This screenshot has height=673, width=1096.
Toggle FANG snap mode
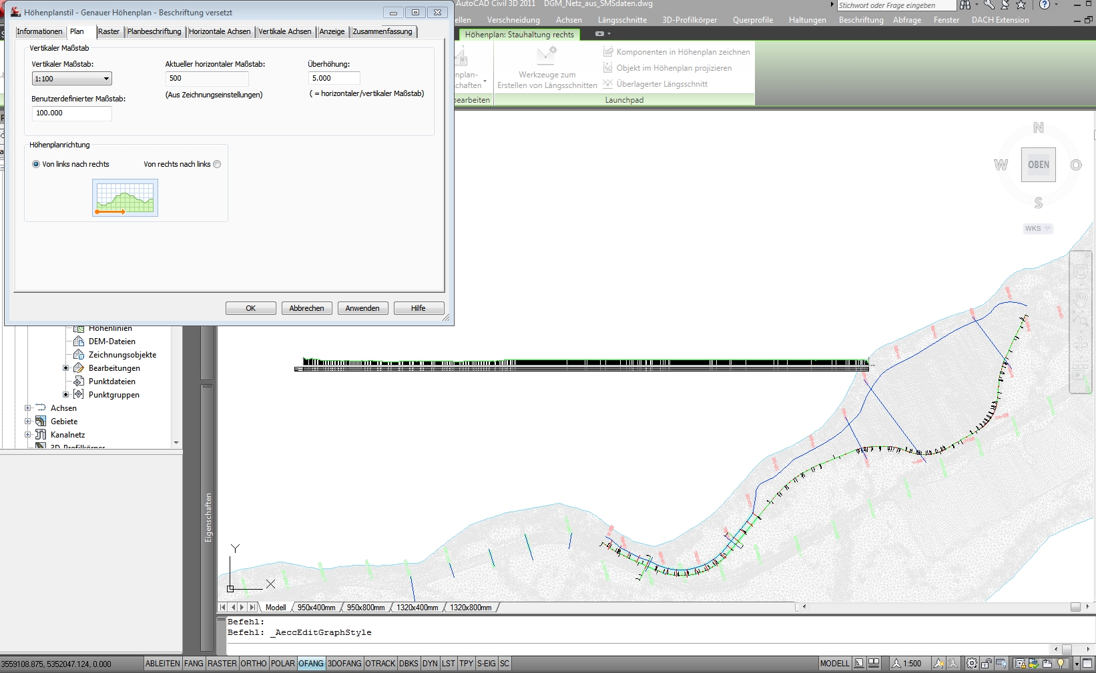[194, 664]
